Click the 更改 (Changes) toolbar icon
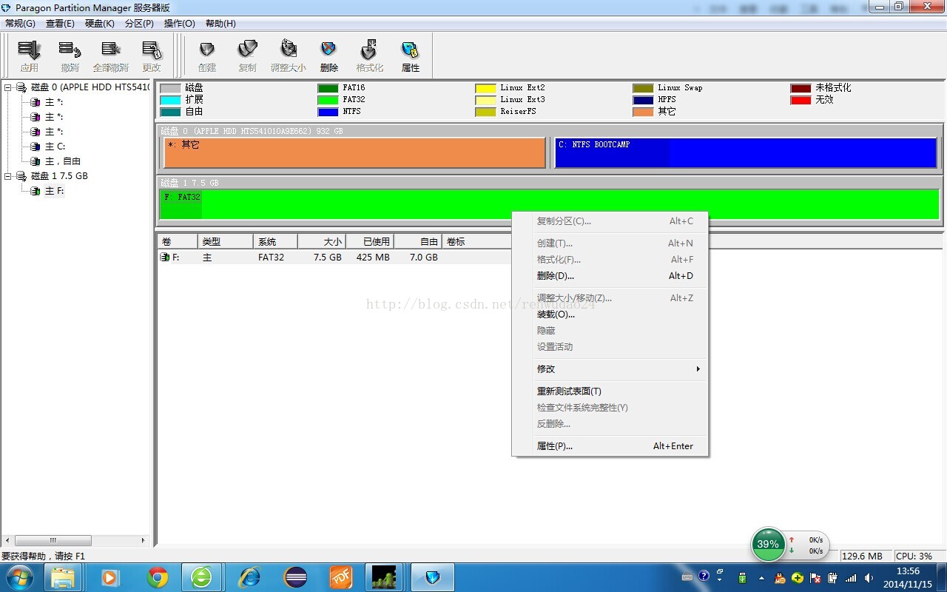This screenshot has height=592, width=947. tap(152, 56)
